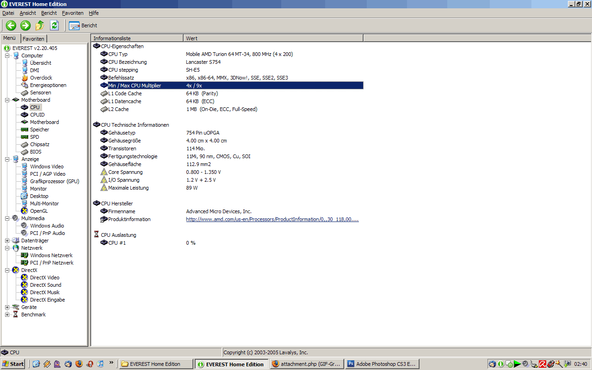
Task: Click the CPUID chip icon
Action: point(25,115)
